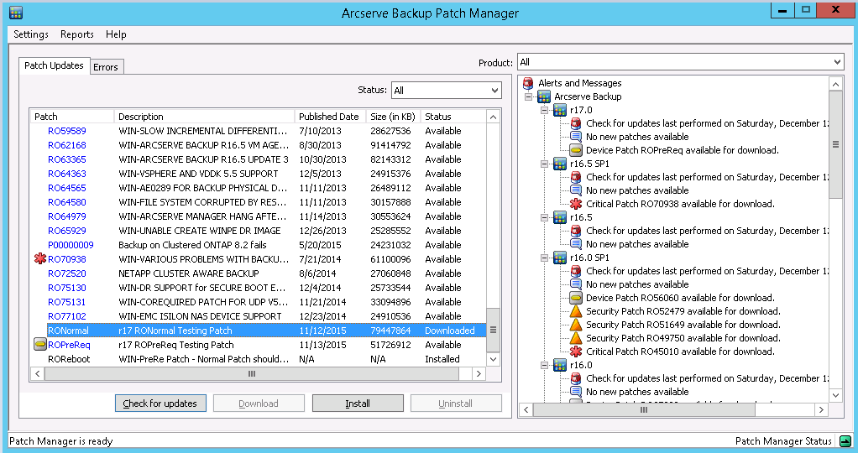Select the ROReboot installed patch row

[259, 359]
